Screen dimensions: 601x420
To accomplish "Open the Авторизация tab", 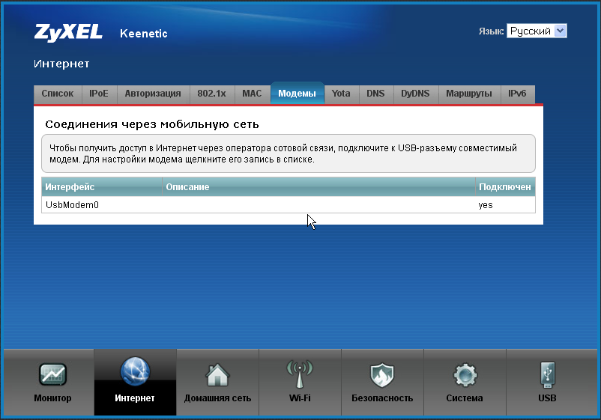I will coord(153,94).
